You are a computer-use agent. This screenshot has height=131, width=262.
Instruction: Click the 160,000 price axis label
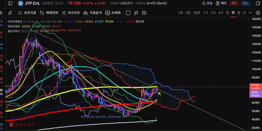[x=256, y=19]
